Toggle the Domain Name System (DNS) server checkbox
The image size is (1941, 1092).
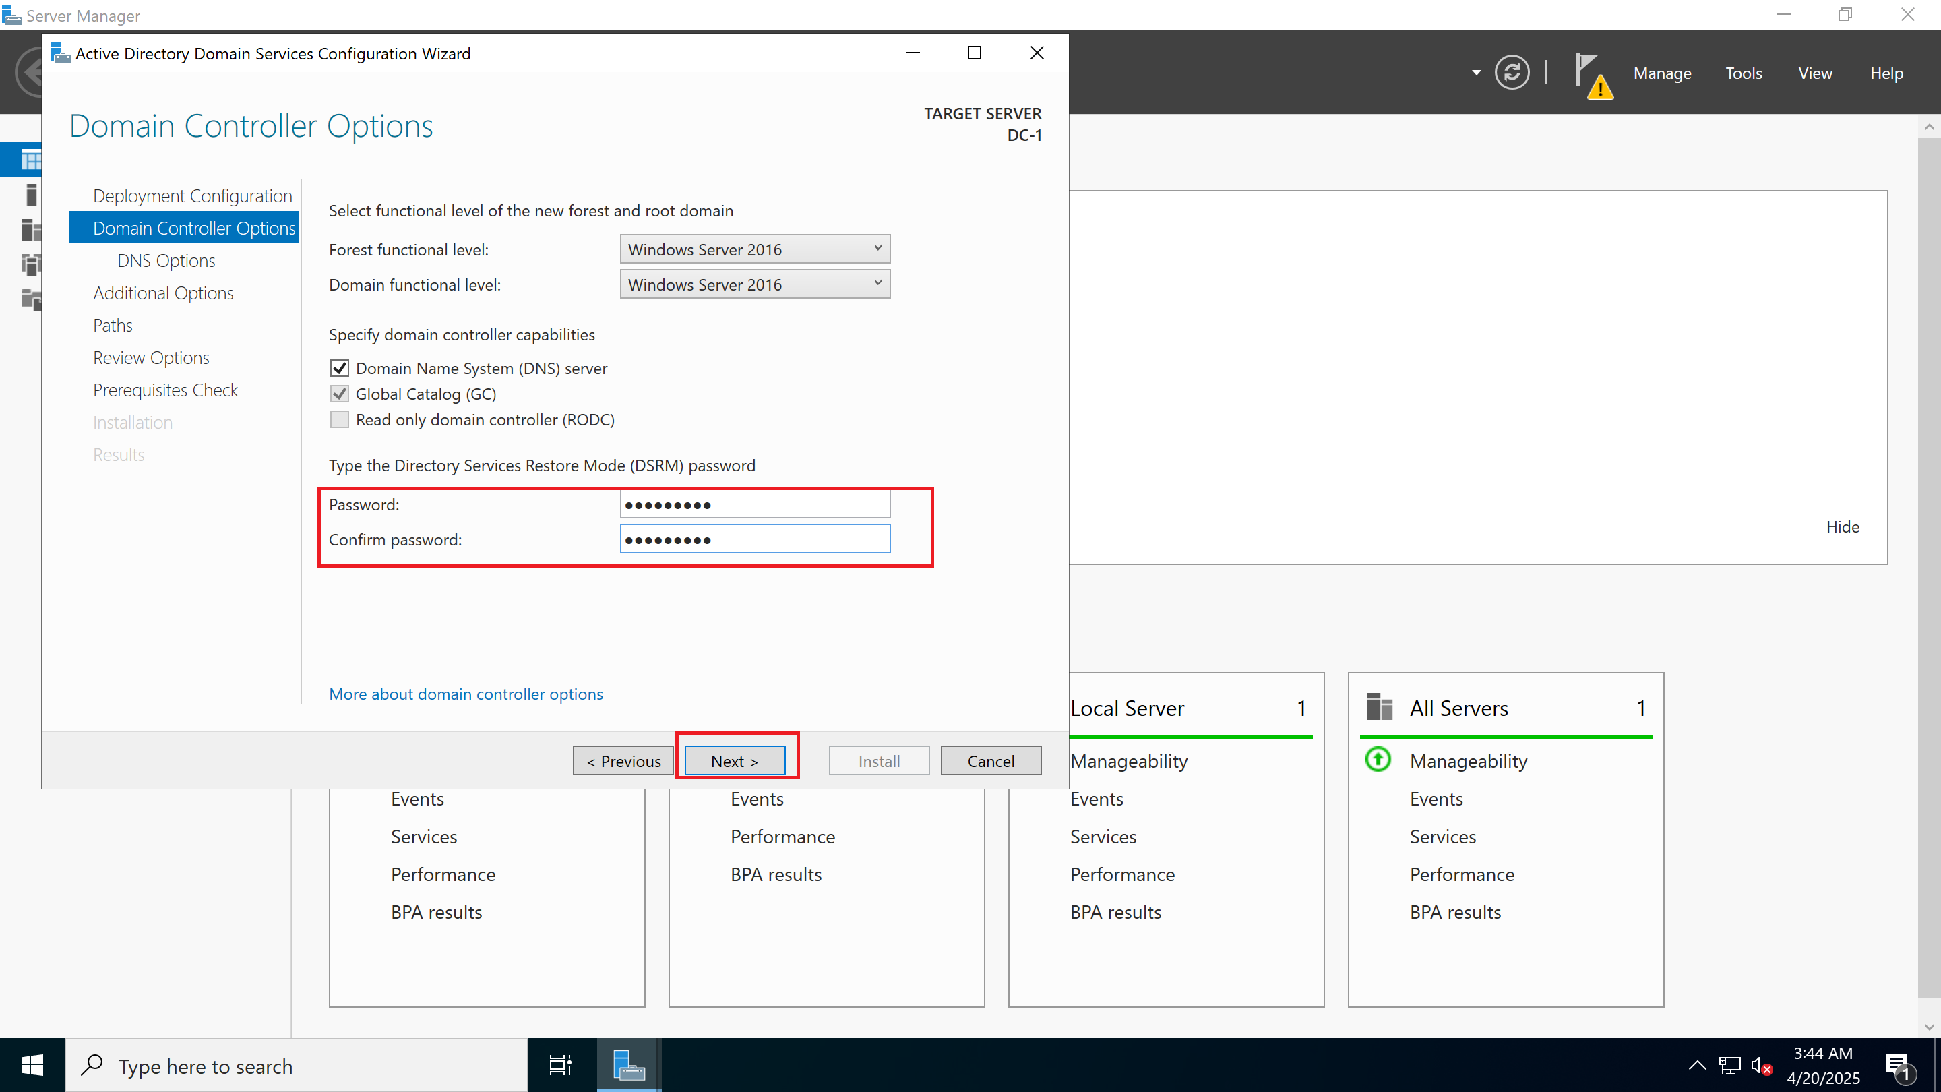[340, 368]
